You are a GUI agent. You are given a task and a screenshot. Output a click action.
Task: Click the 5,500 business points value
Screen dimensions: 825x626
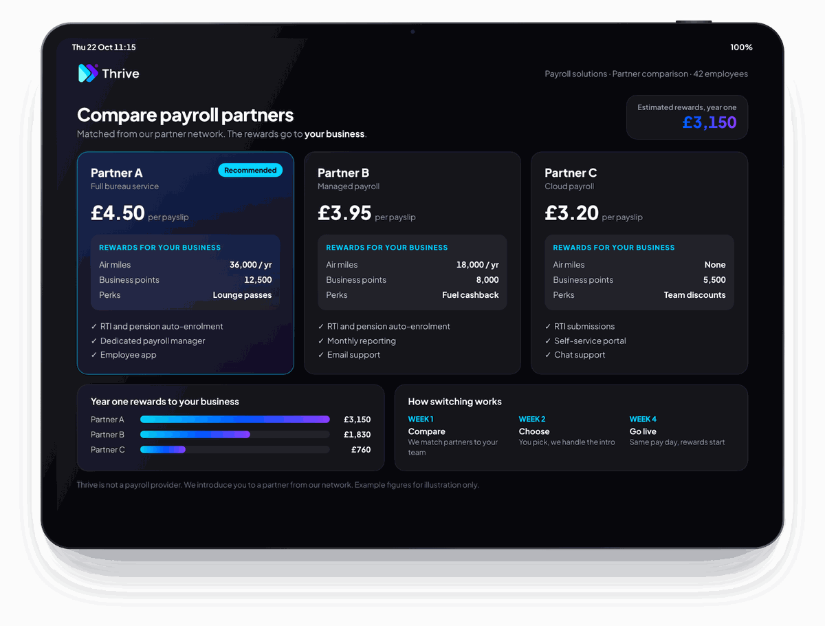714,280
